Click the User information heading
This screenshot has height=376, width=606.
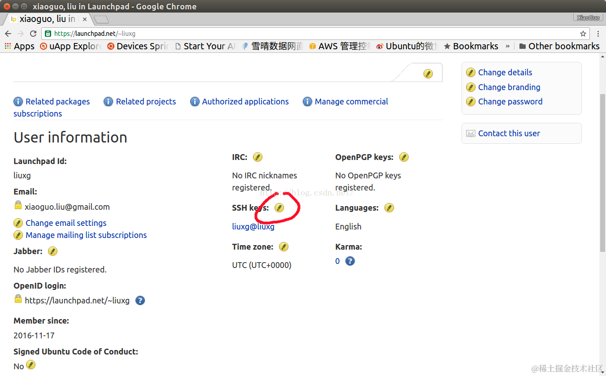pos(70,138)
